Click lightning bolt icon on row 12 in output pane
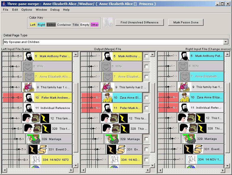 pos(123,118)
